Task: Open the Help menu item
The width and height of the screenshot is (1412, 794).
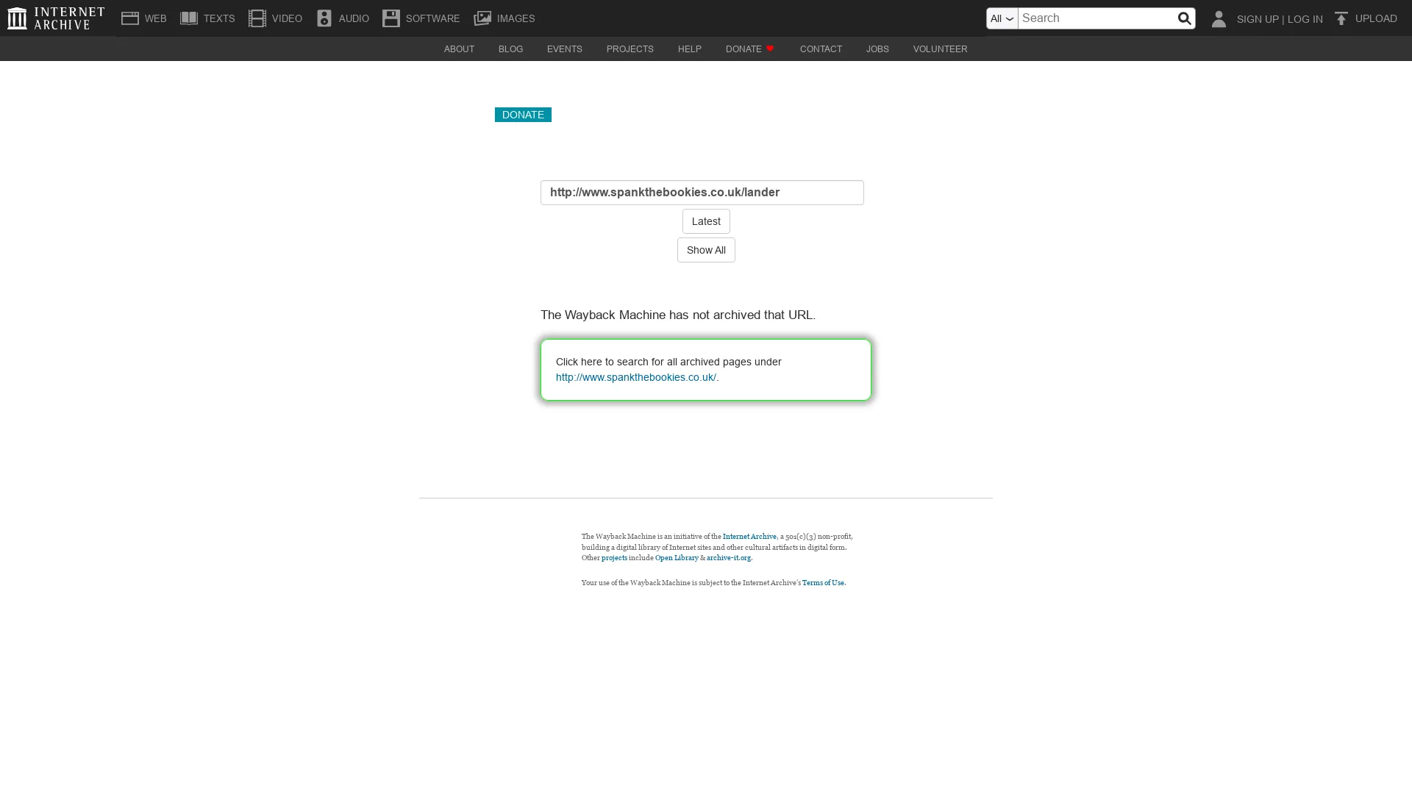Action: (x=689, y=49)
